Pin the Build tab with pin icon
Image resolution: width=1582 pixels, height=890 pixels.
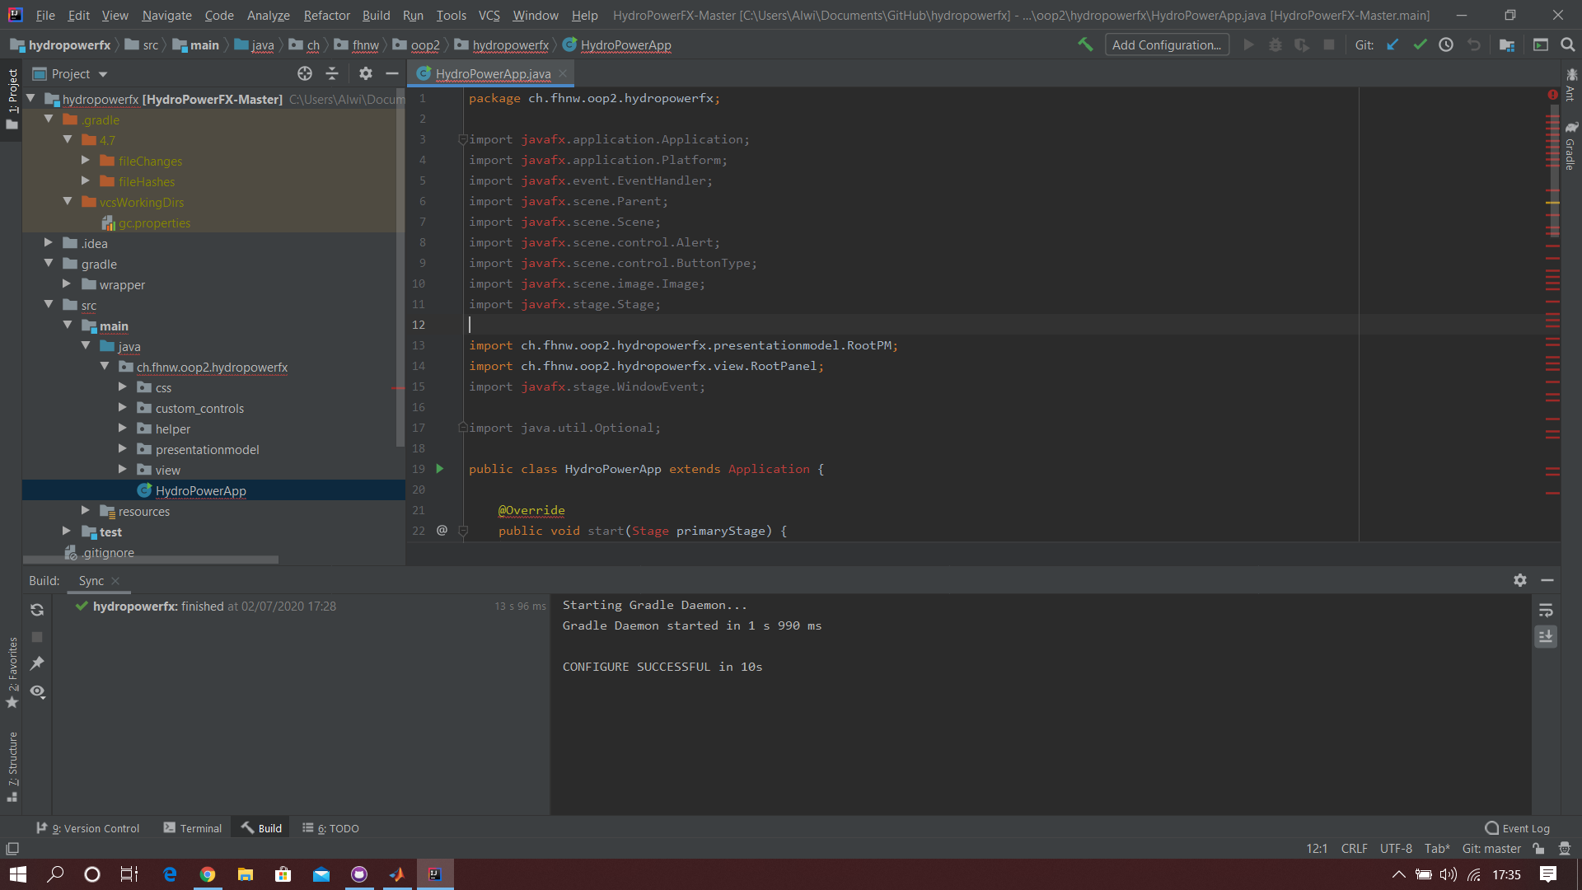pos(37,663)
